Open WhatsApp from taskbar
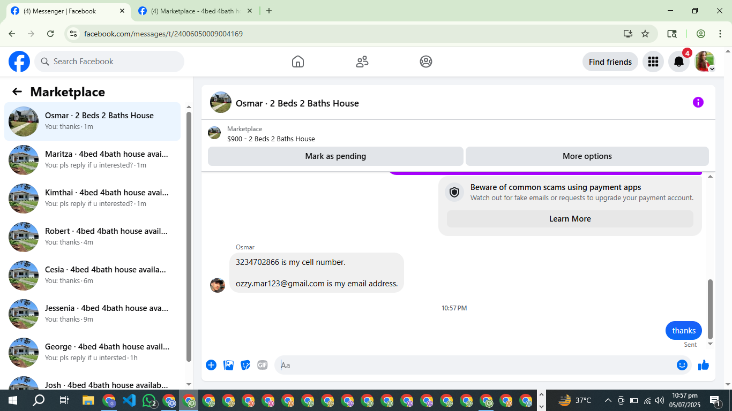This screenshot has height=411, width=732. pos(150,400)
